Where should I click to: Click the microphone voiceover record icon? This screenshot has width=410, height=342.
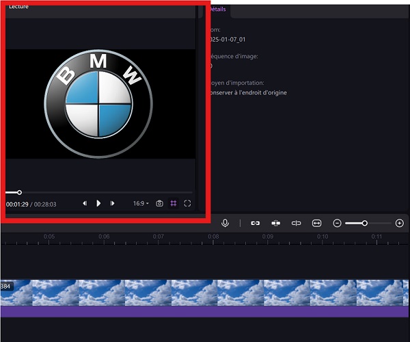tap(225, 223)
